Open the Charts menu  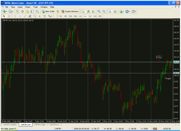pyautogui.click(x=28, y=7)
